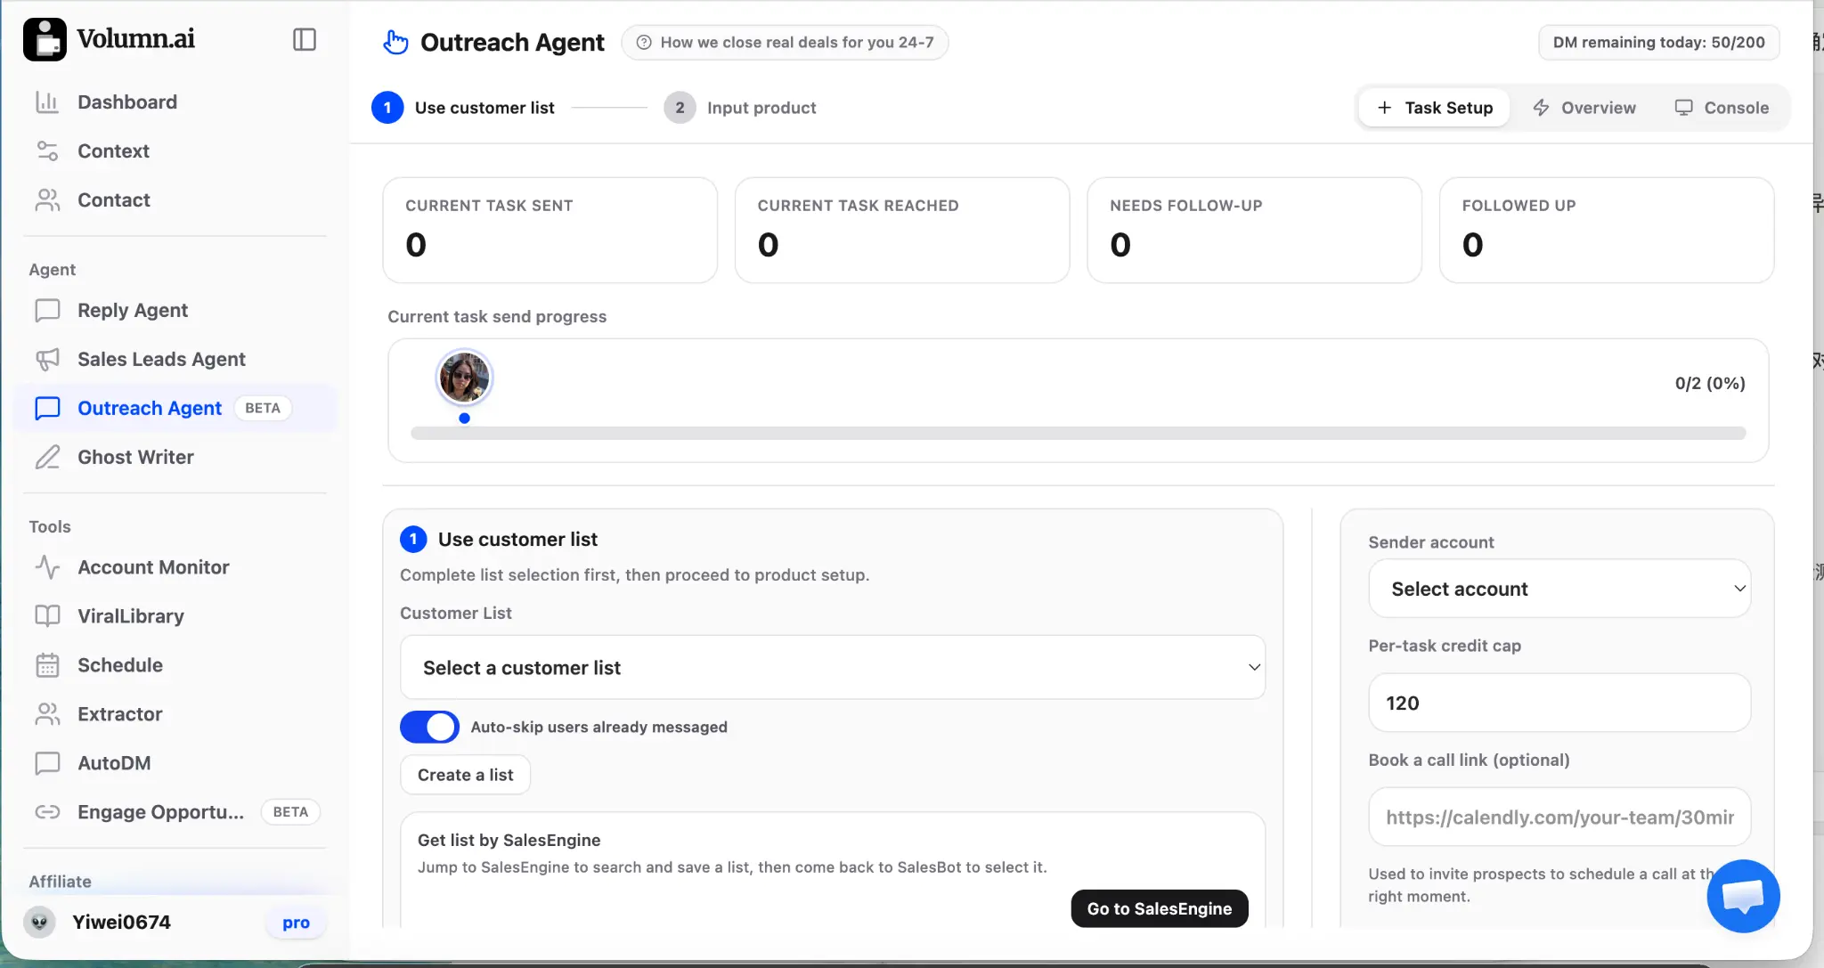This screenshot has width=1824, height=968.
Task: Collapse the sidebar panel icon
Action: [305, 39]
